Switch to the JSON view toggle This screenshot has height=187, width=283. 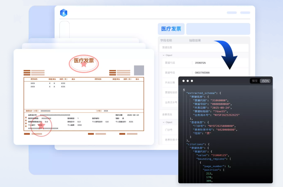[x=265, y=81]
